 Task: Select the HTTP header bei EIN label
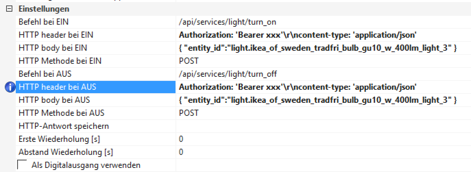click(56, 35)
